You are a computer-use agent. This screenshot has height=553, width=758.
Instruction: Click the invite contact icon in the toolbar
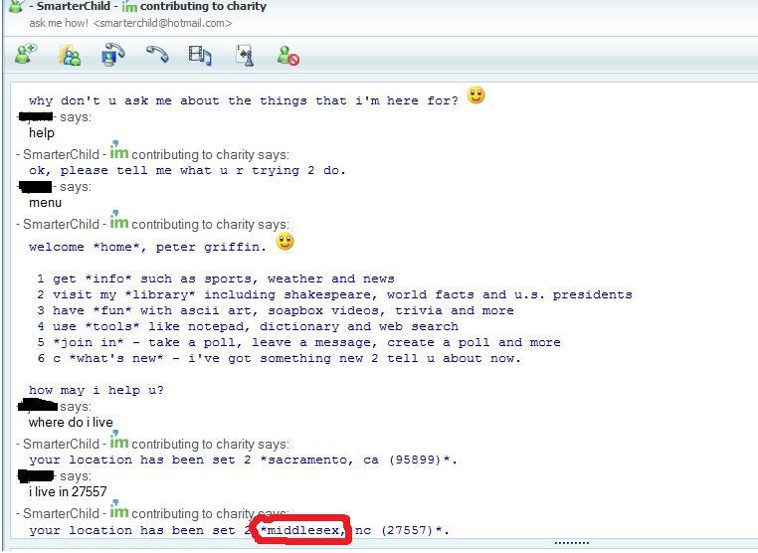26,54
